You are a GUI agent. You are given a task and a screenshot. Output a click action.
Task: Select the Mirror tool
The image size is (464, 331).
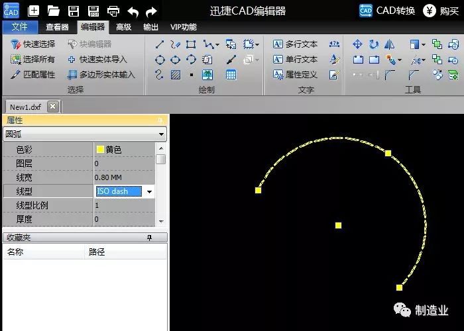(x=390, y=44)
